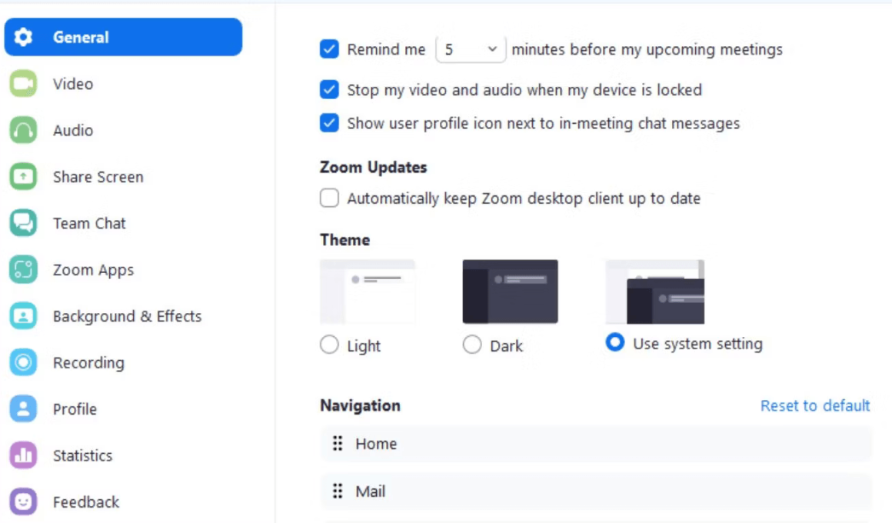The image size is (892, 523).
Task: Click the Background & Effects icon
Action: (x=23, y=316)
